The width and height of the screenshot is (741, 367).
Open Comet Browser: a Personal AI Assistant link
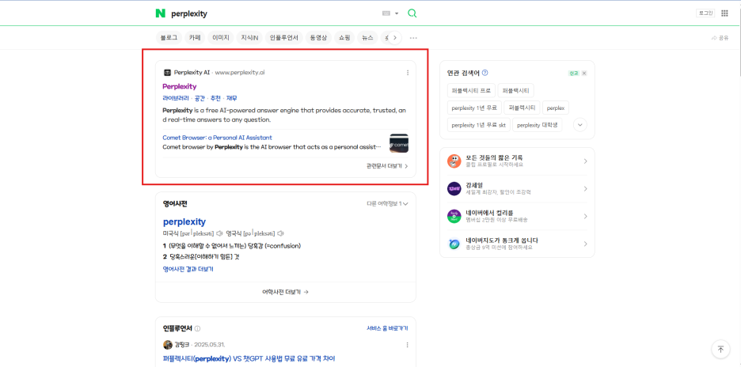click(218, 138)
